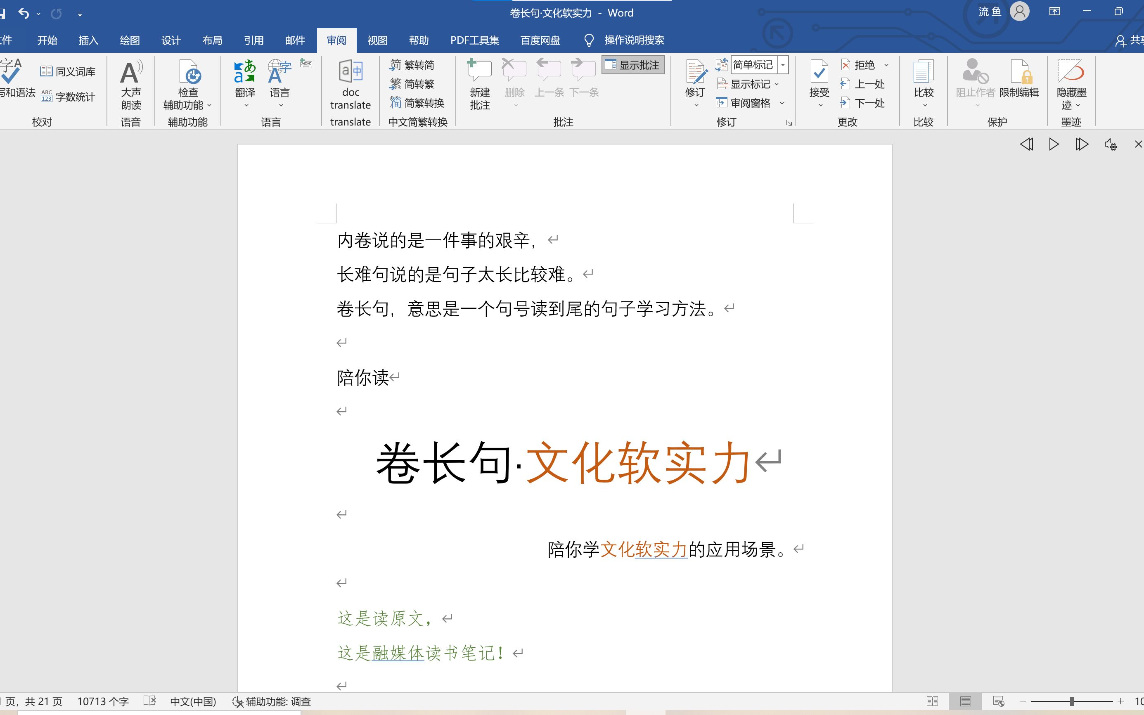Expand the Language (语言) dropdown
The width and height of the screenshot is (1144, 715).
click(280, 105)
